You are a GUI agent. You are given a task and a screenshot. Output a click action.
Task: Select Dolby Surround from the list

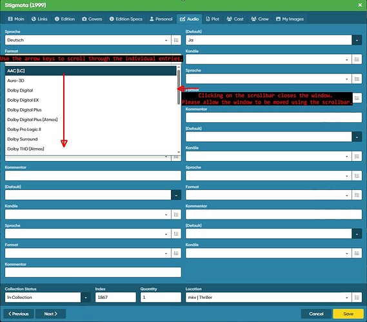pos(90,139)
